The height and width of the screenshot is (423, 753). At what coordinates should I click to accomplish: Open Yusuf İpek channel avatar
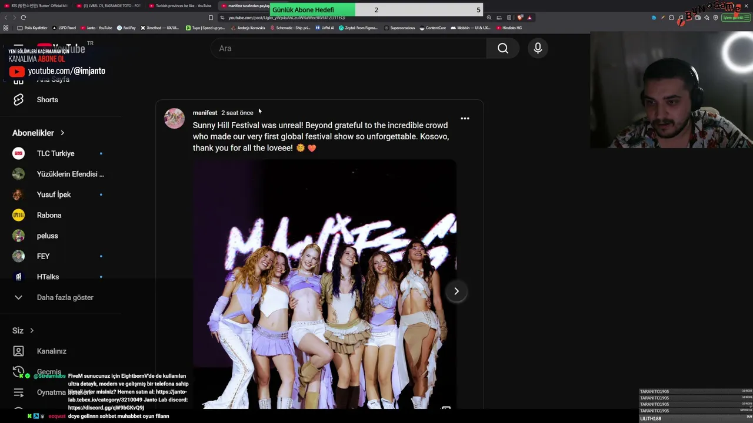coord(18,194)
